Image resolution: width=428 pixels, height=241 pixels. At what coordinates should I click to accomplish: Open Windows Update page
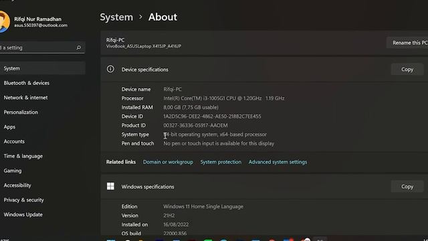click(x=23, y=214)
